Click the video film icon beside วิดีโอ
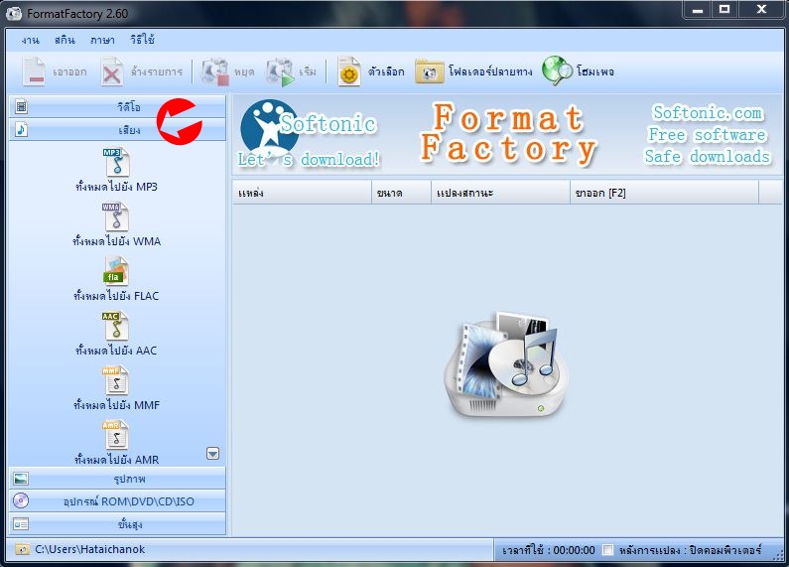The width and height of the screenshot is (789, 567). pyautogui.click(x=21, y=107)
